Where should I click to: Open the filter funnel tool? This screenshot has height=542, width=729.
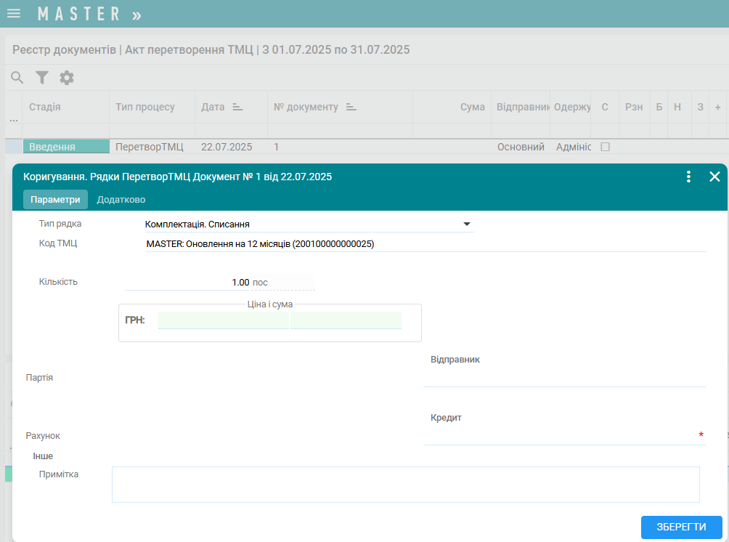42,77
